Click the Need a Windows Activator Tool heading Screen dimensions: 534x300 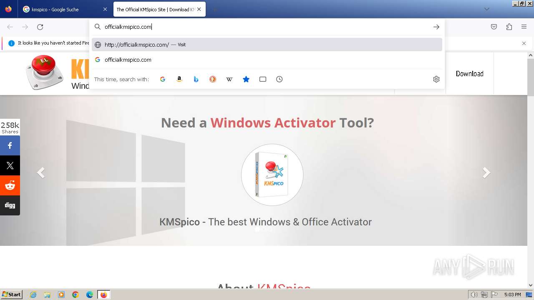(267, 122)
